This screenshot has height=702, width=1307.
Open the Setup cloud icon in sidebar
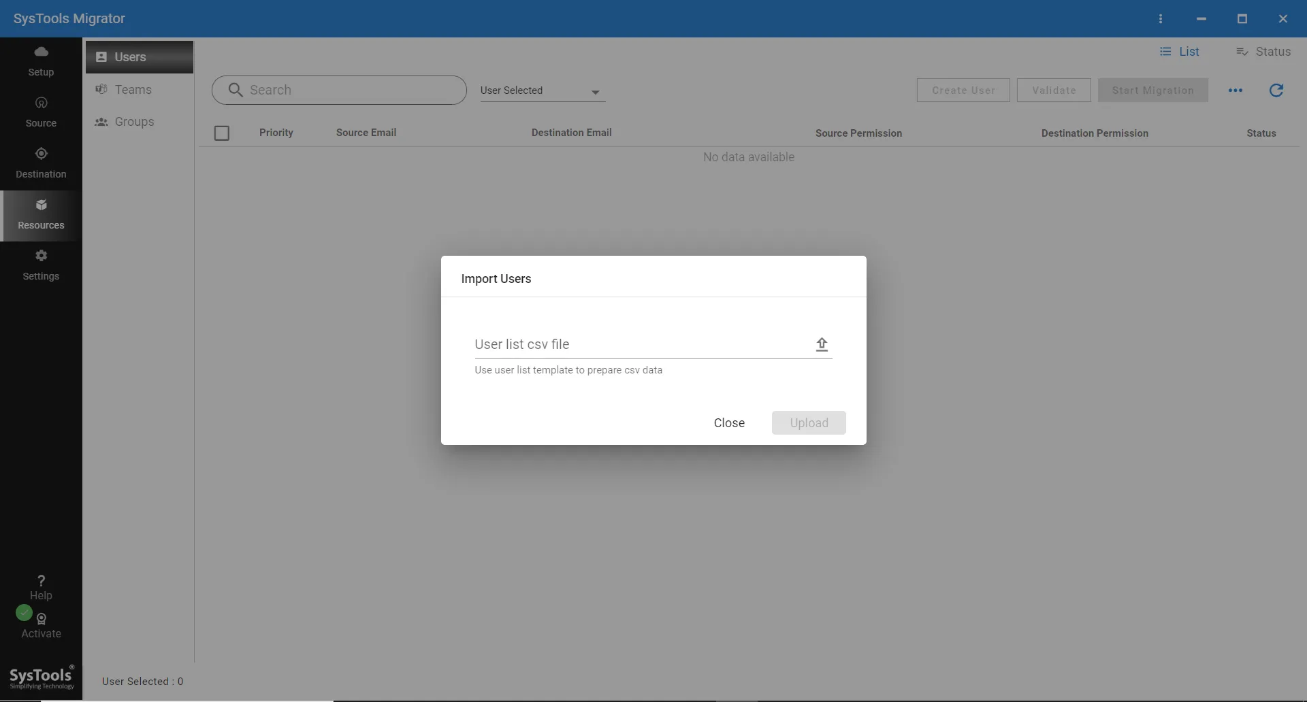point(41,52)
